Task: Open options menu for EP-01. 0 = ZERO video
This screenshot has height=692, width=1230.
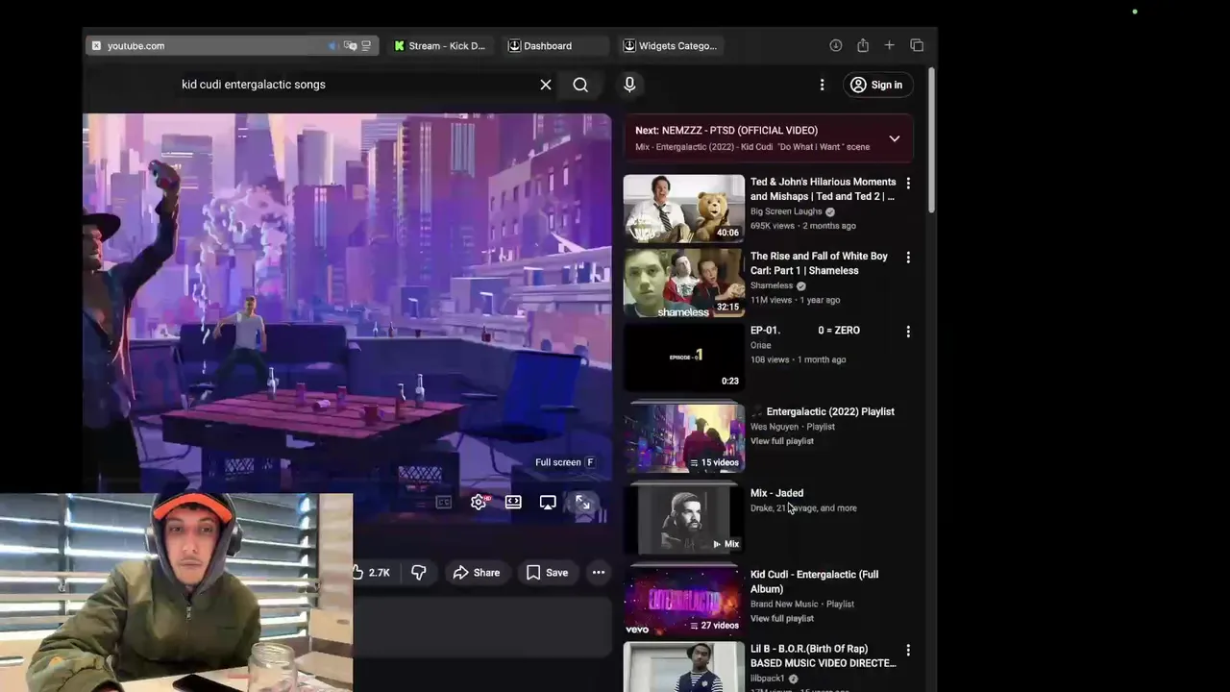Action: [x=908, y=332]
